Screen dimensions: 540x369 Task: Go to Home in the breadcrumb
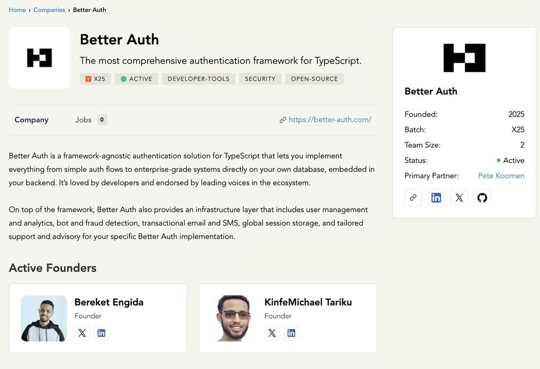tap(17, 10)
